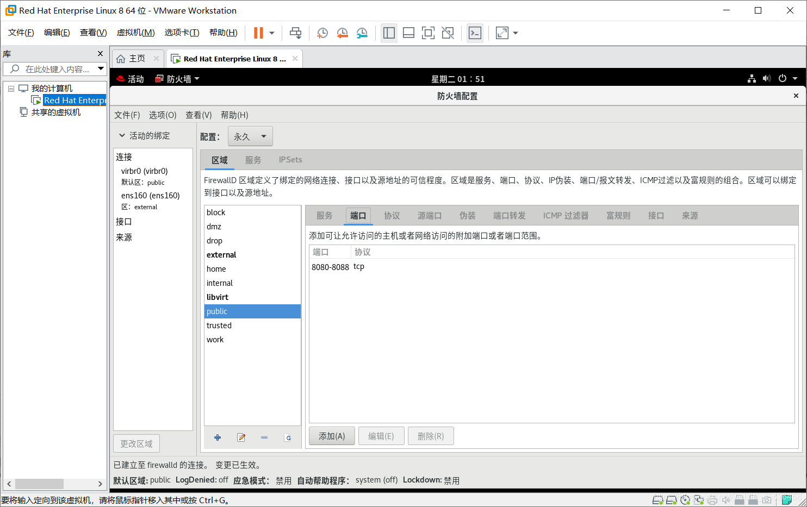Pause the virtual machine
Image resolution: width=807 pixels, height=507 pixels.
(258, 33)
